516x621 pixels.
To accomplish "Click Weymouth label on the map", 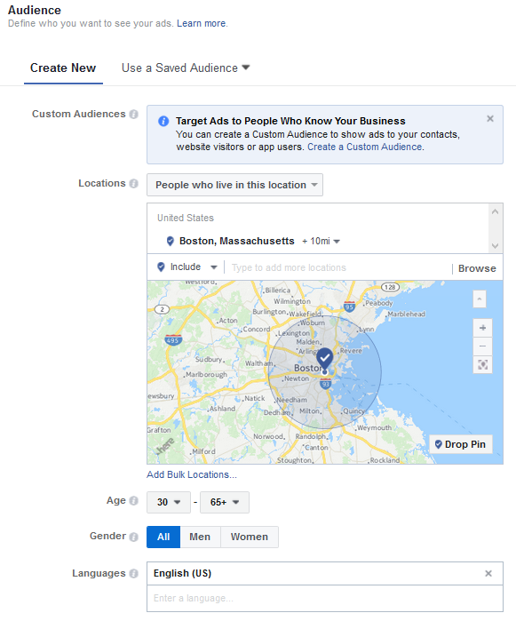I will 374,427.
